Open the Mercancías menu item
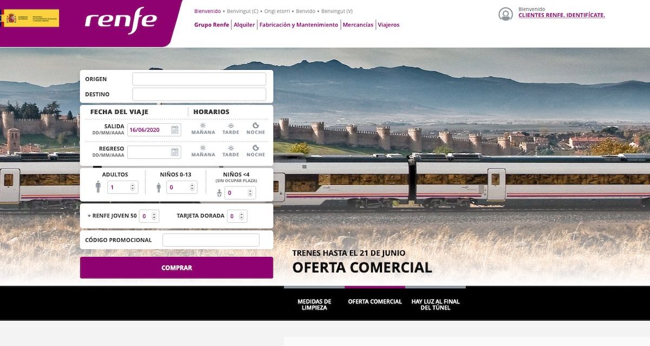Viewport: 650px width, 346px height. point(358,25)
